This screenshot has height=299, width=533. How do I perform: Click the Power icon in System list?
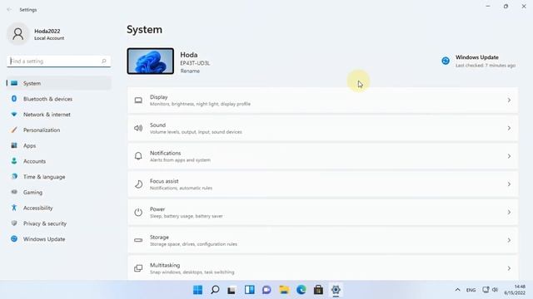(138, 213)
